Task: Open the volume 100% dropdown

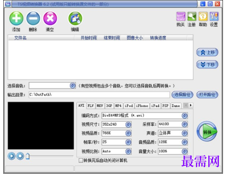Action: click(184, 151)
